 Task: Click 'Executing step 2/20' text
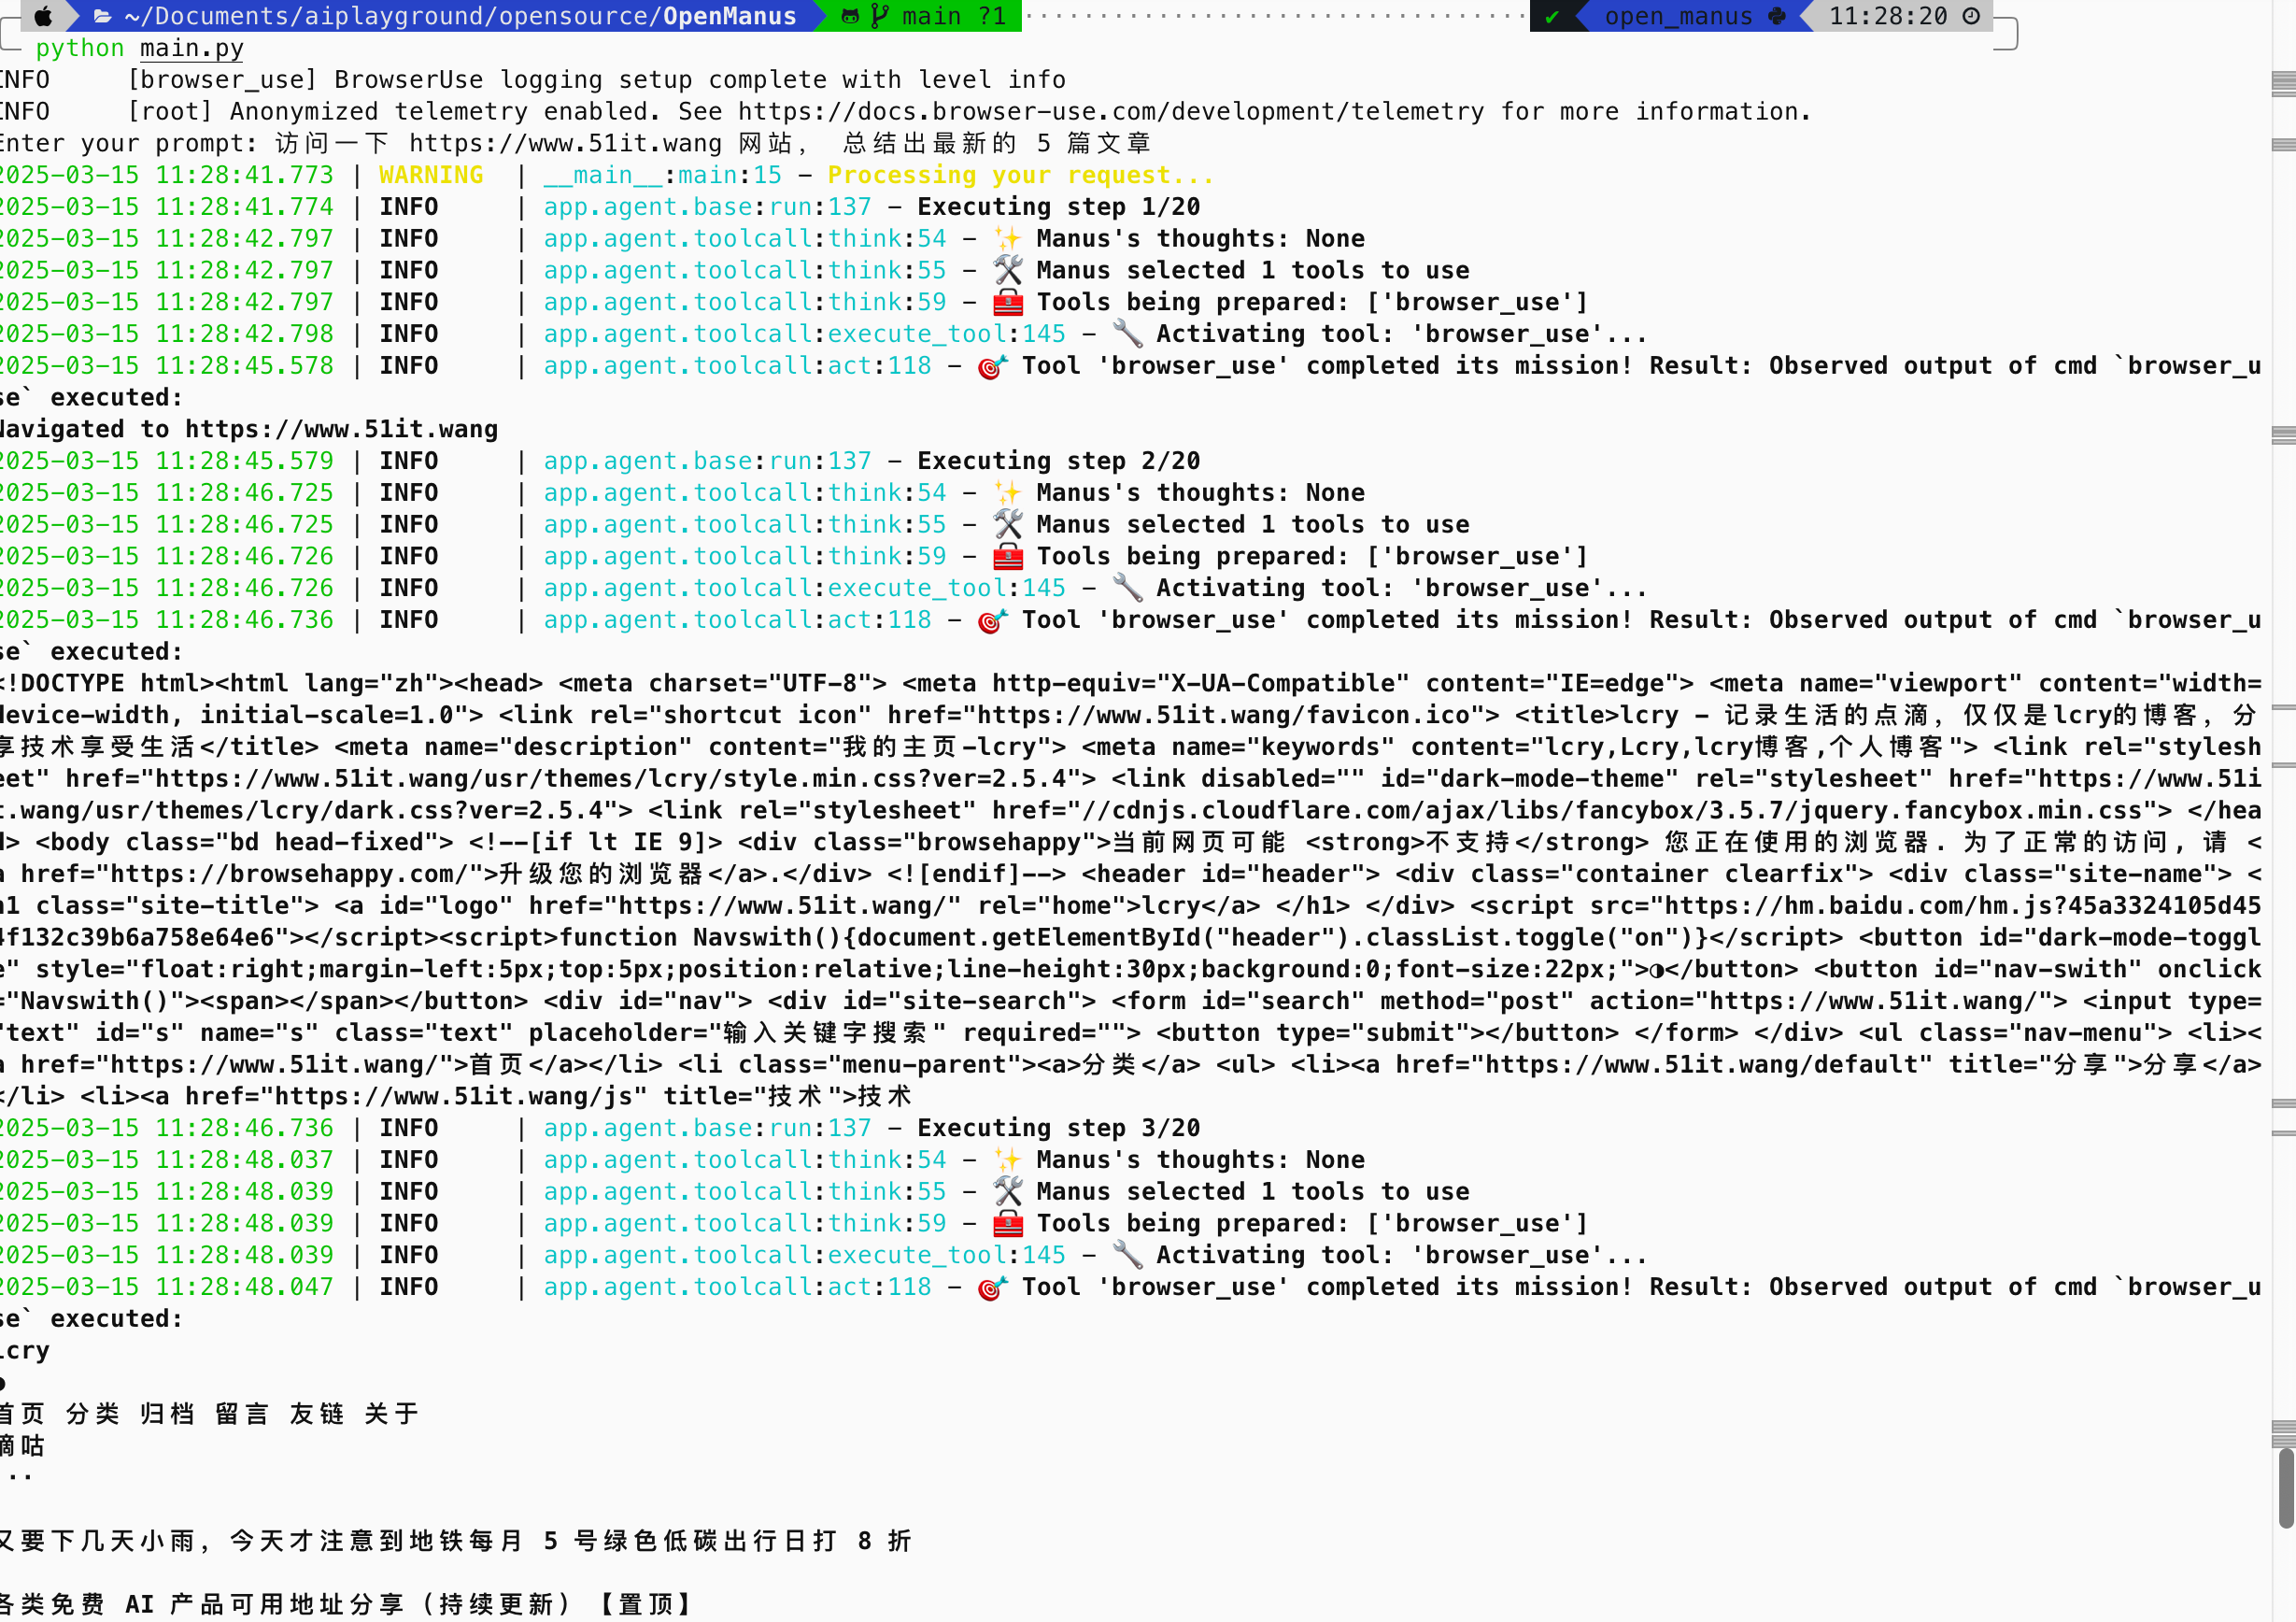point(1058,461)
